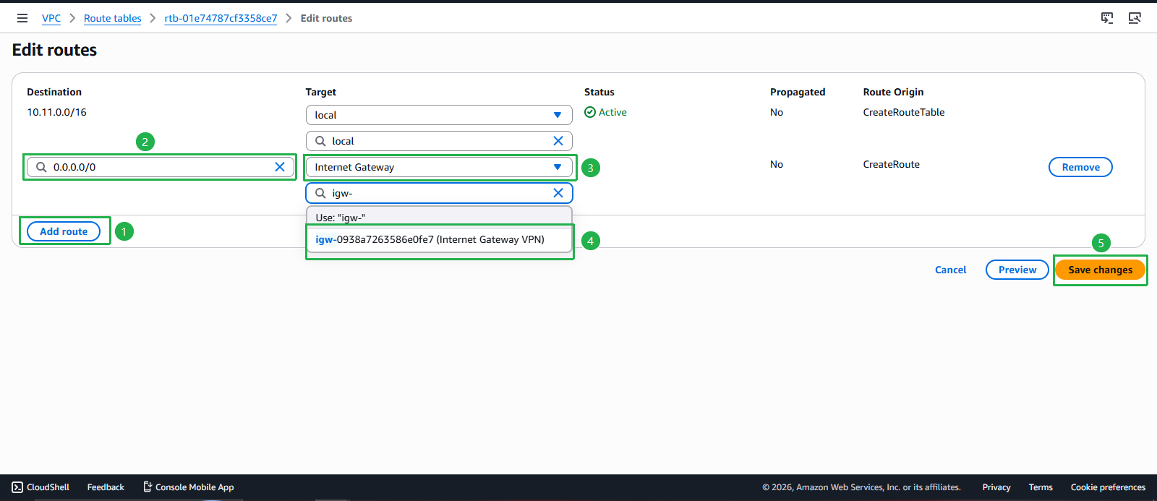Open rtb-01e74787cf3358ce7 breadcrumb link
Image resolution: width=1157 pixels, height=501 pixels.
221,18
